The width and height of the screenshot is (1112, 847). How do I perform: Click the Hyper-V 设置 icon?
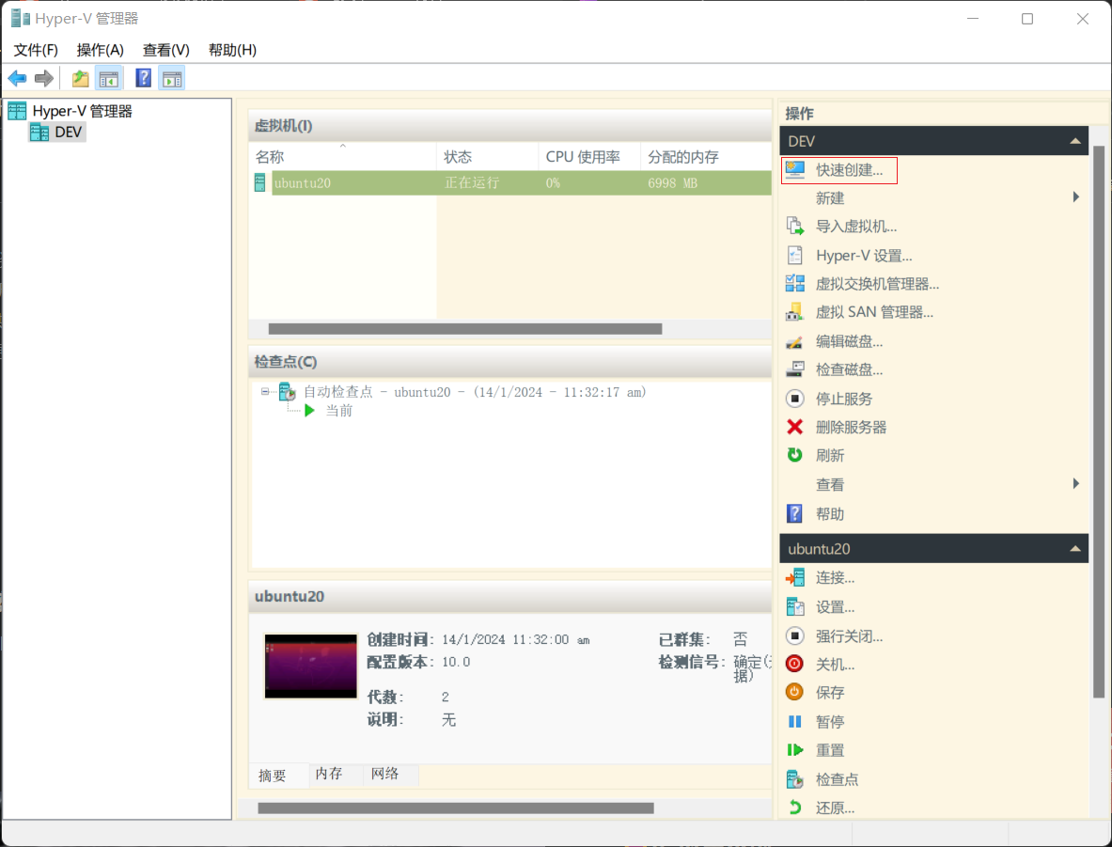(x=795, y=256)
